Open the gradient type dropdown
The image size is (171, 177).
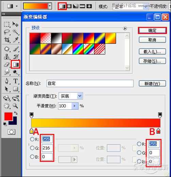(x=80, y=96)
